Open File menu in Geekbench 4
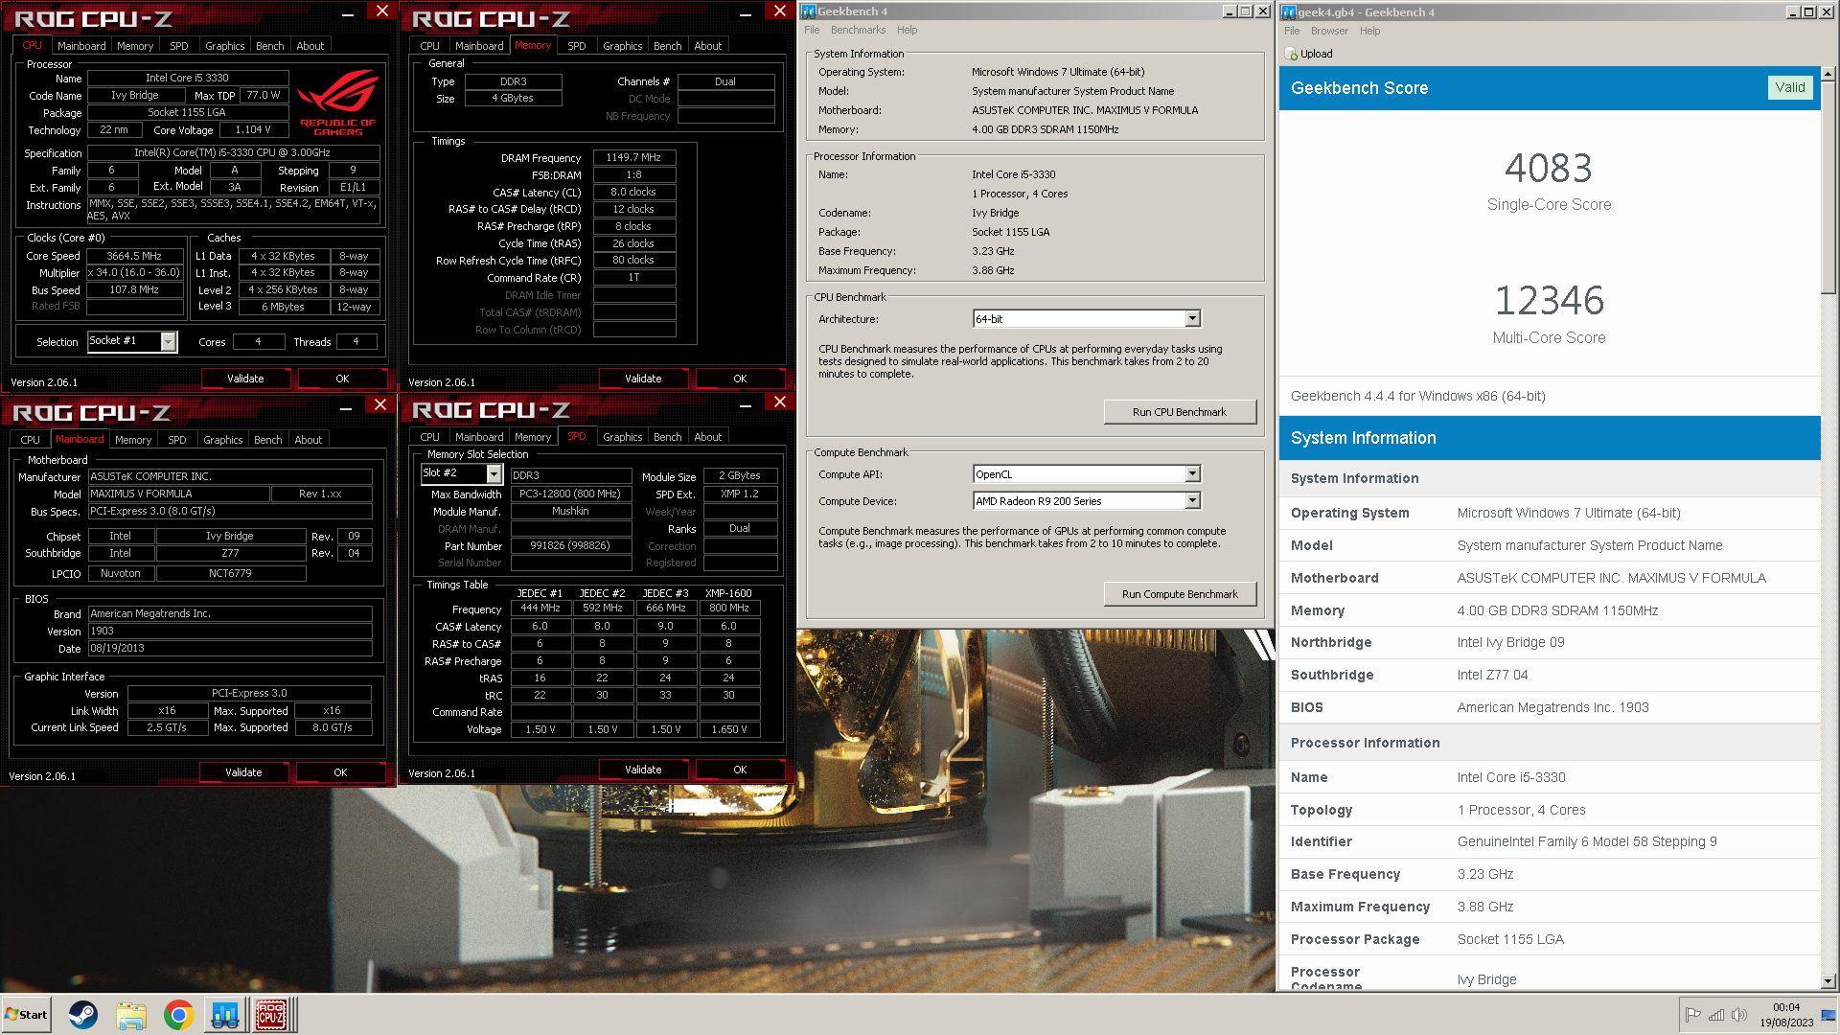The image size is (1840, 1035). tap(812, 30)
